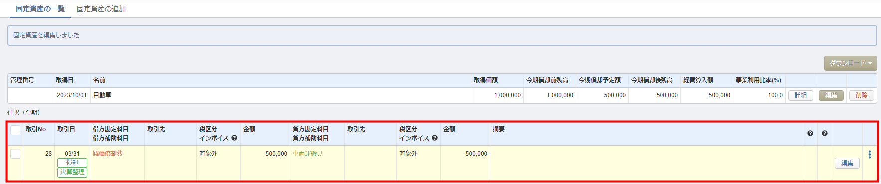Click the 今期償却後残高 column header
Screen dimensions: 881x184
point(652,80)
